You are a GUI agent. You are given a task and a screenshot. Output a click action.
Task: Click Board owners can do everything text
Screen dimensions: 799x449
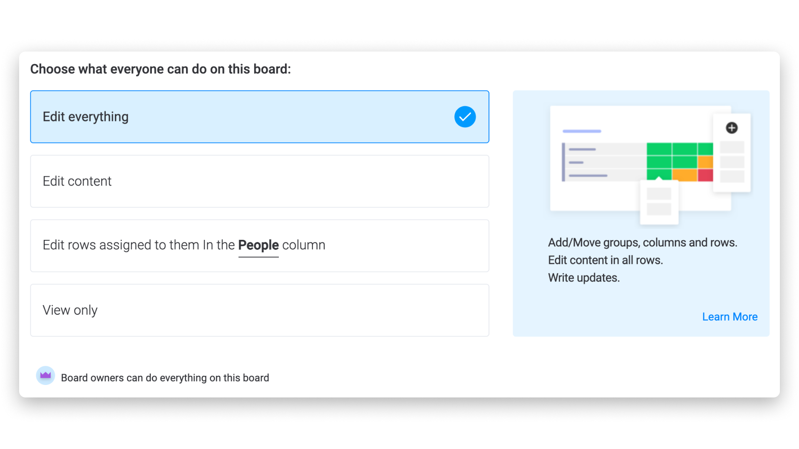coord(165,378)
